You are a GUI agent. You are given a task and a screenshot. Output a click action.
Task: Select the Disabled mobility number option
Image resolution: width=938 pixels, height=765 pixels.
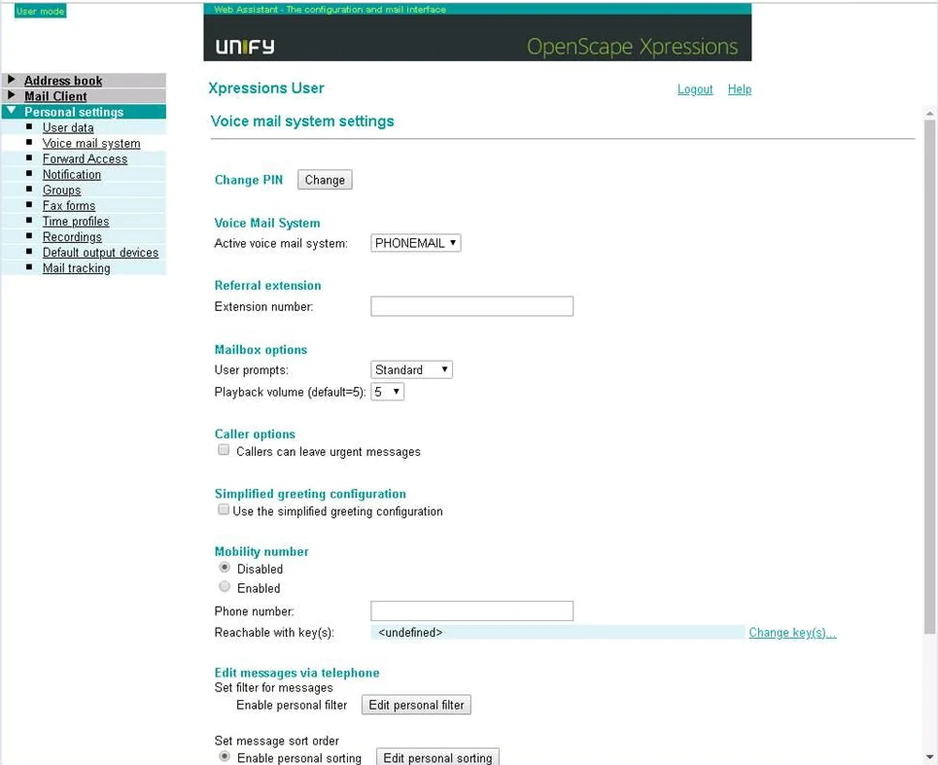pos(225,567)
